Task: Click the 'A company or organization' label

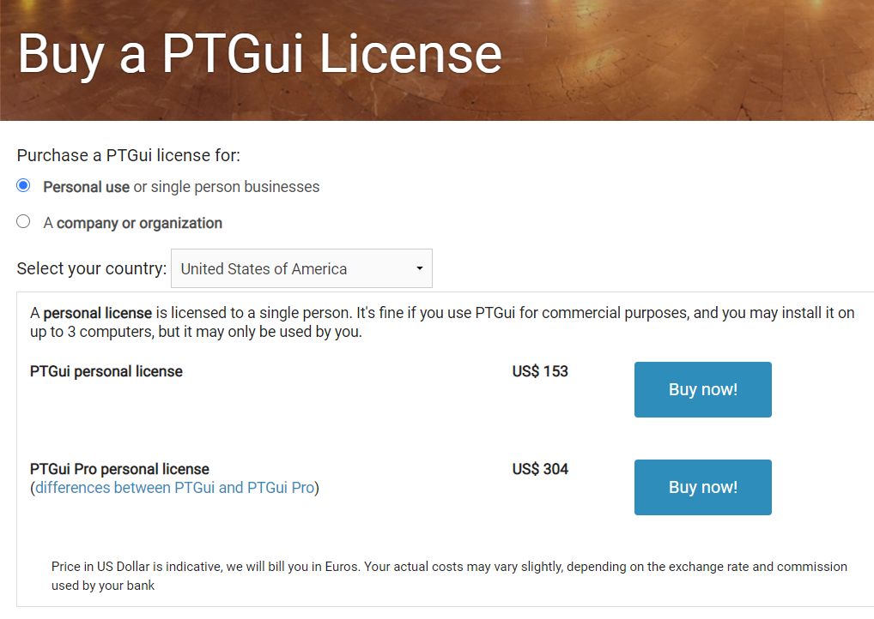Action: [x=133, y=223]
